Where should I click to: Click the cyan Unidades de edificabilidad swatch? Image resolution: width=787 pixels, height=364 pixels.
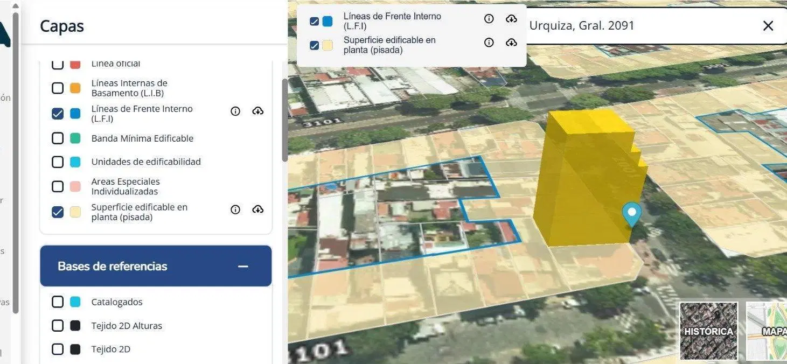(75, 162)
